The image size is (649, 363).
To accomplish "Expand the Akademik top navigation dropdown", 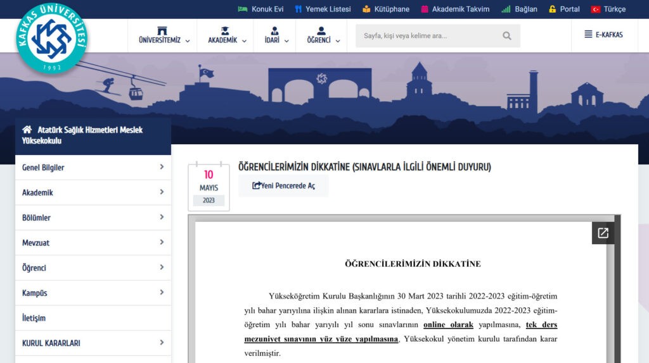I will tap(226, 36).
